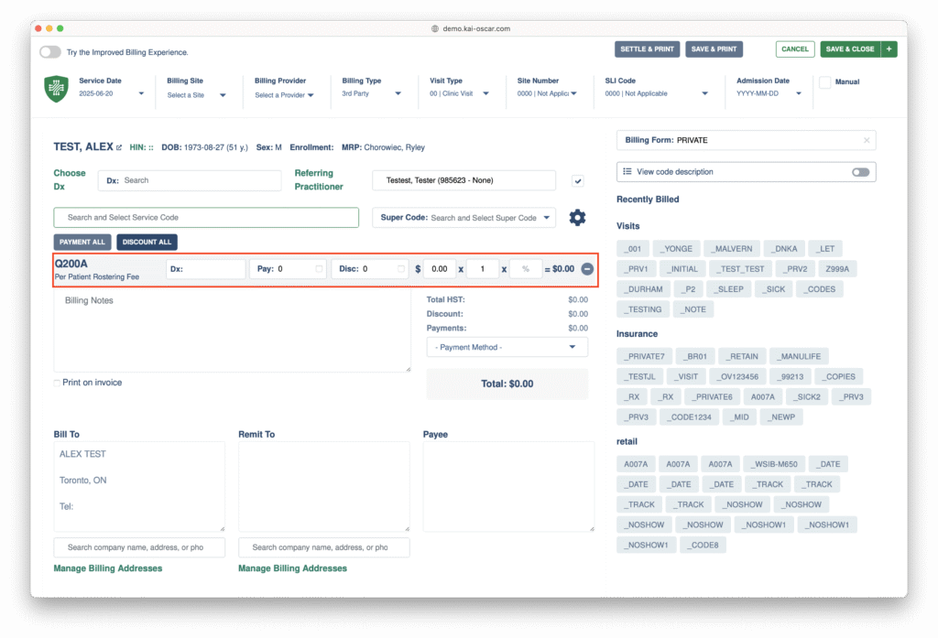Check the Manual checkbox
This screenshot has height=638, width=938.
(x=824, y=82)
